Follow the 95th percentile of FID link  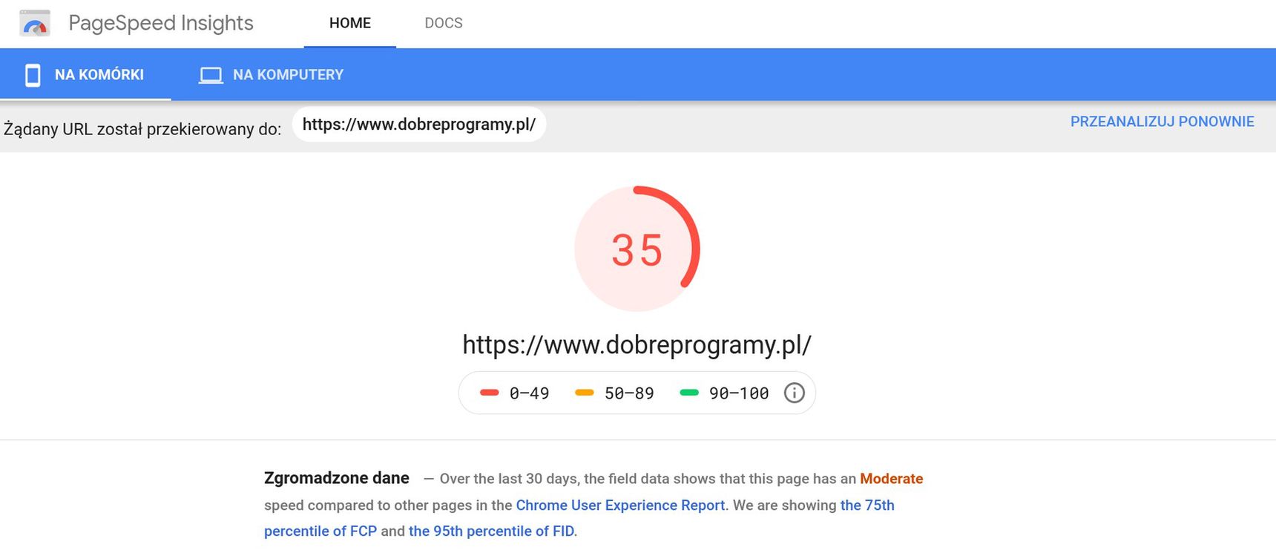click(491, 531)
